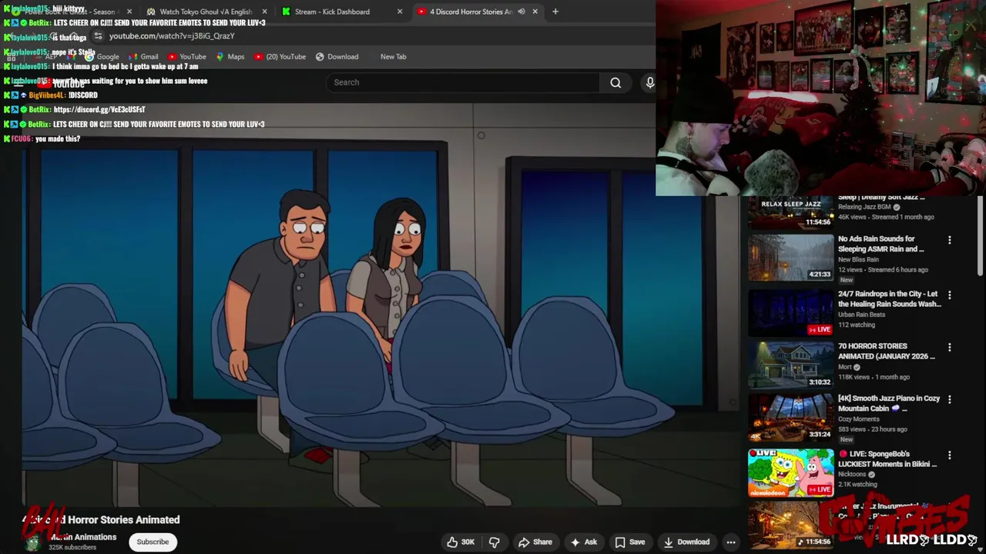
Task: Open Relax Sleep Jazz video thumbnail
Action: pos(791,212)
